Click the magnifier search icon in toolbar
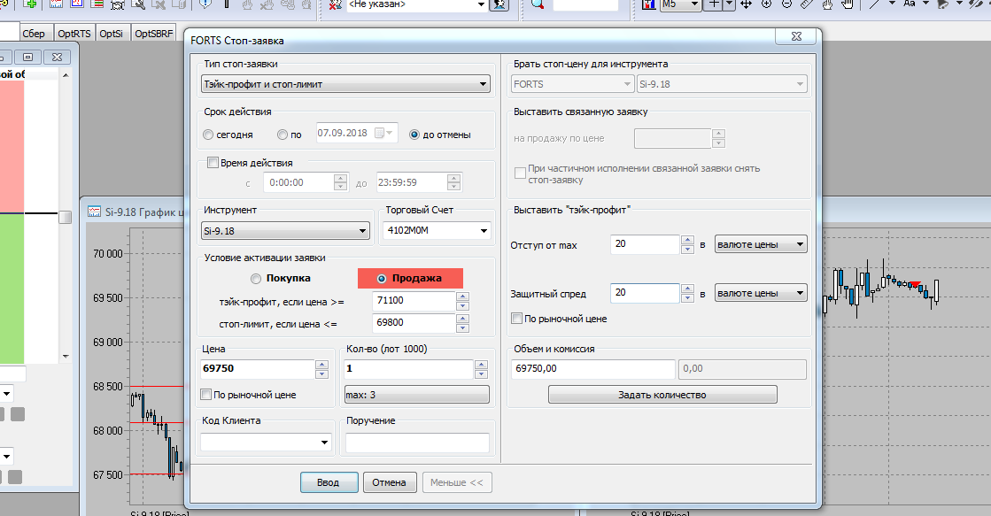The width and height of the screenshot is (991, 516). (x=538, y=4)
